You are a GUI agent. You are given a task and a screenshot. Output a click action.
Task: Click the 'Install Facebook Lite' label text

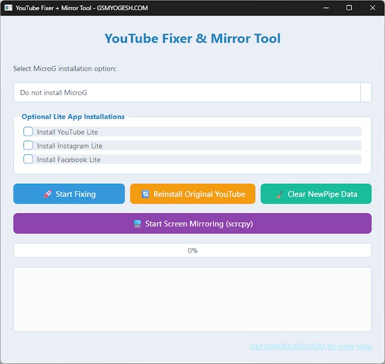[69, 160]
